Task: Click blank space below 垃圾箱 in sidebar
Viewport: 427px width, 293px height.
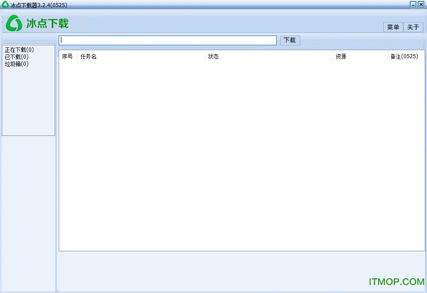Action: click(28, 102)
